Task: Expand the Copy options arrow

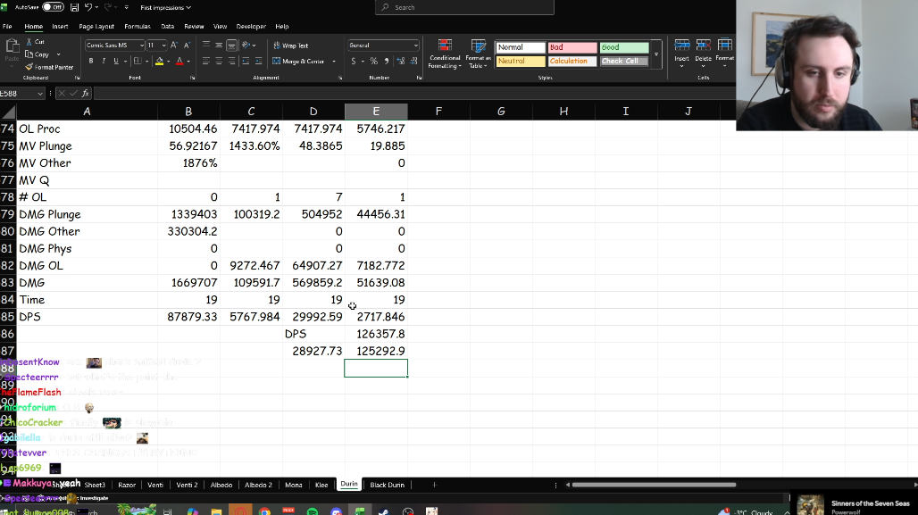Action: (x=59, y=54)
